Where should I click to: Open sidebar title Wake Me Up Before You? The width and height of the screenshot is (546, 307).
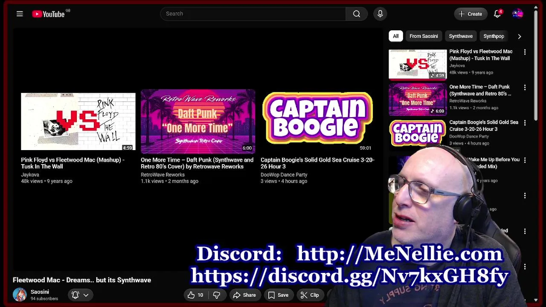tap(494, 163)
